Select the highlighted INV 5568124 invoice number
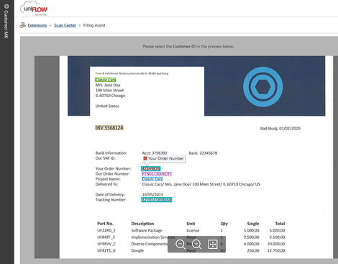 pyautogui.click(x=109, y=128)
